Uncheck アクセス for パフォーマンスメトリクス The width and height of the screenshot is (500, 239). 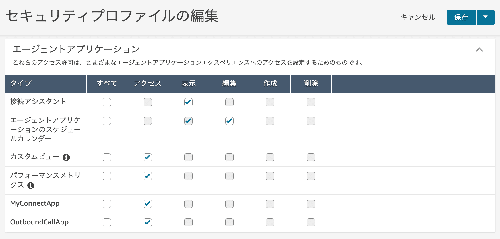[148, 176]
